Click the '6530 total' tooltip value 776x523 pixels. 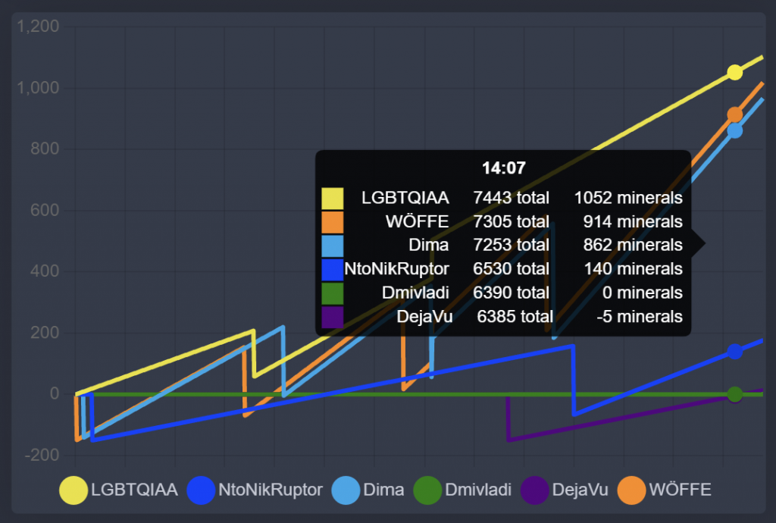click(x=511, y=268)
